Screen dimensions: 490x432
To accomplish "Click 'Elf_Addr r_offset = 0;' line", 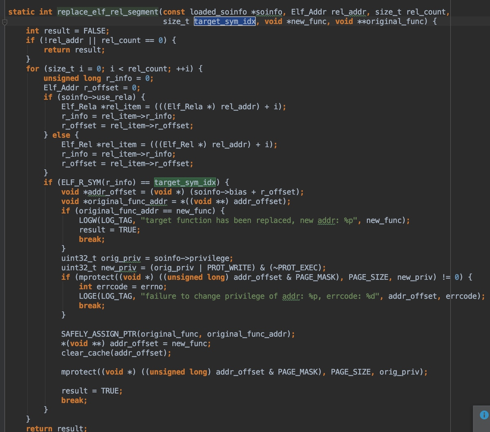I will tap(92, 87).
